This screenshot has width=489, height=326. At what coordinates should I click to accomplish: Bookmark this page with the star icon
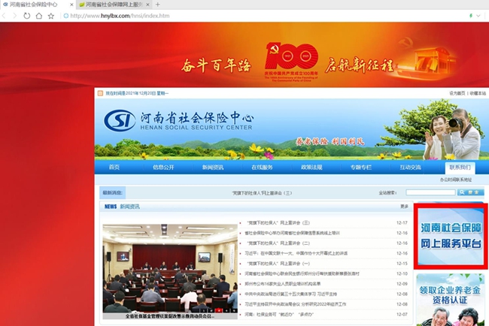pyautogui.click(x=51, y=16)
